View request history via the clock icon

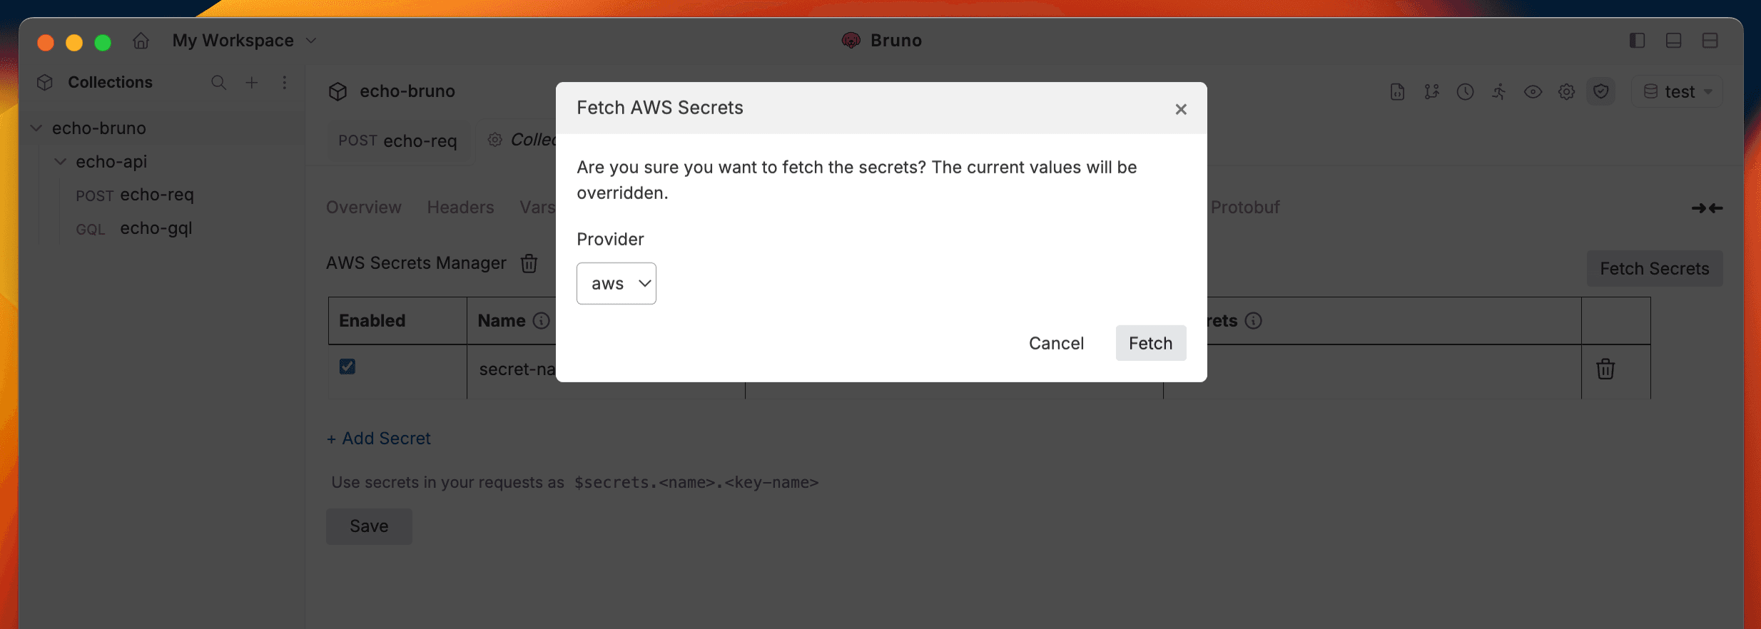click(1465, 91)
